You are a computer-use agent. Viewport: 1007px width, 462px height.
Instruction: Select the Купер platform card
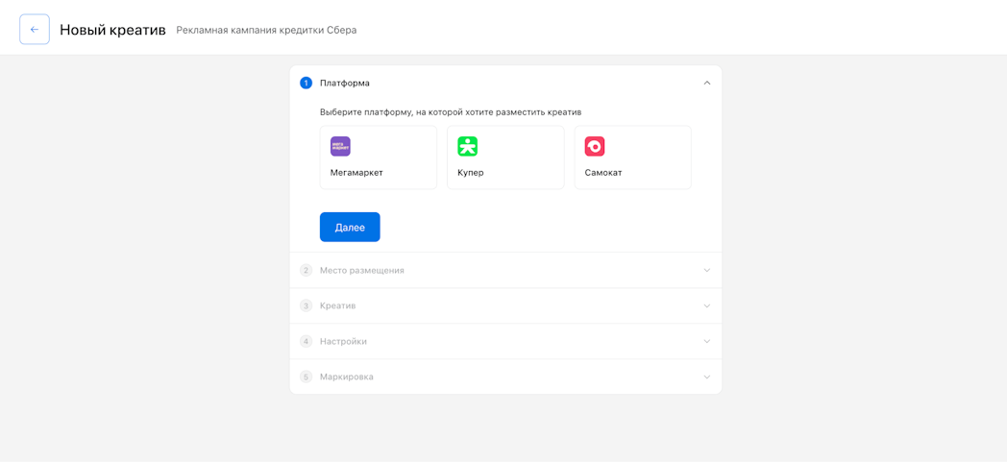click(505, 158)
